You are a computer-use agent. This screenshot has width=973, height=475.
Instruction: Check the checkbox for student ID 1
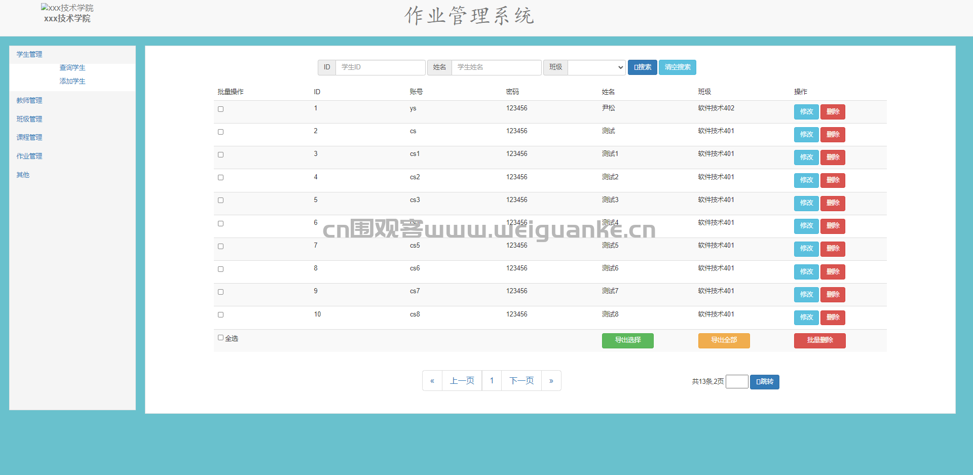pos(220,109)
